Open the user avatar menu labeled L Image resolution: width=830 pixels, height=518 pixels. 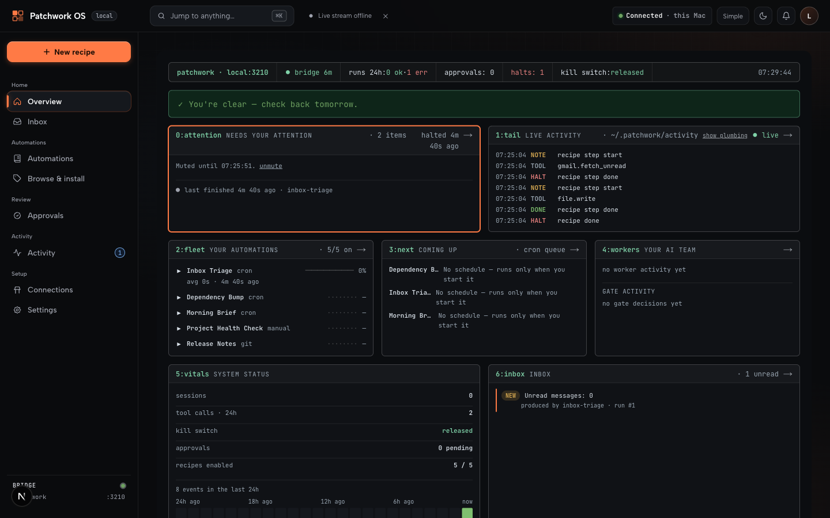(x=809, y=16)
